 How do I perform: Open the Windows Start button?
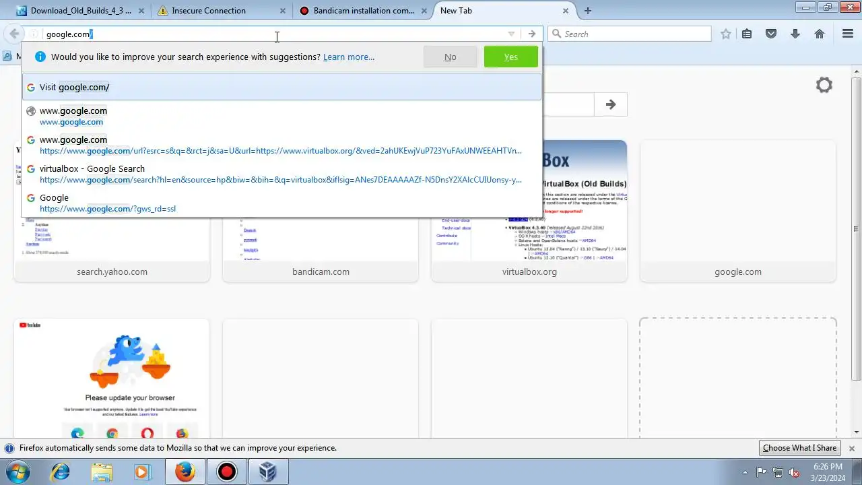(18, 472)
